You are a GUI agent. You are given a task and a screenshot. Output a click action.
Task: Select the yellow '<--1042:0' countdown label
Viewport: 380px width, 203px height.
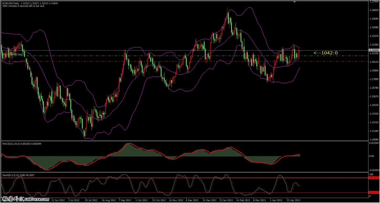326,53
